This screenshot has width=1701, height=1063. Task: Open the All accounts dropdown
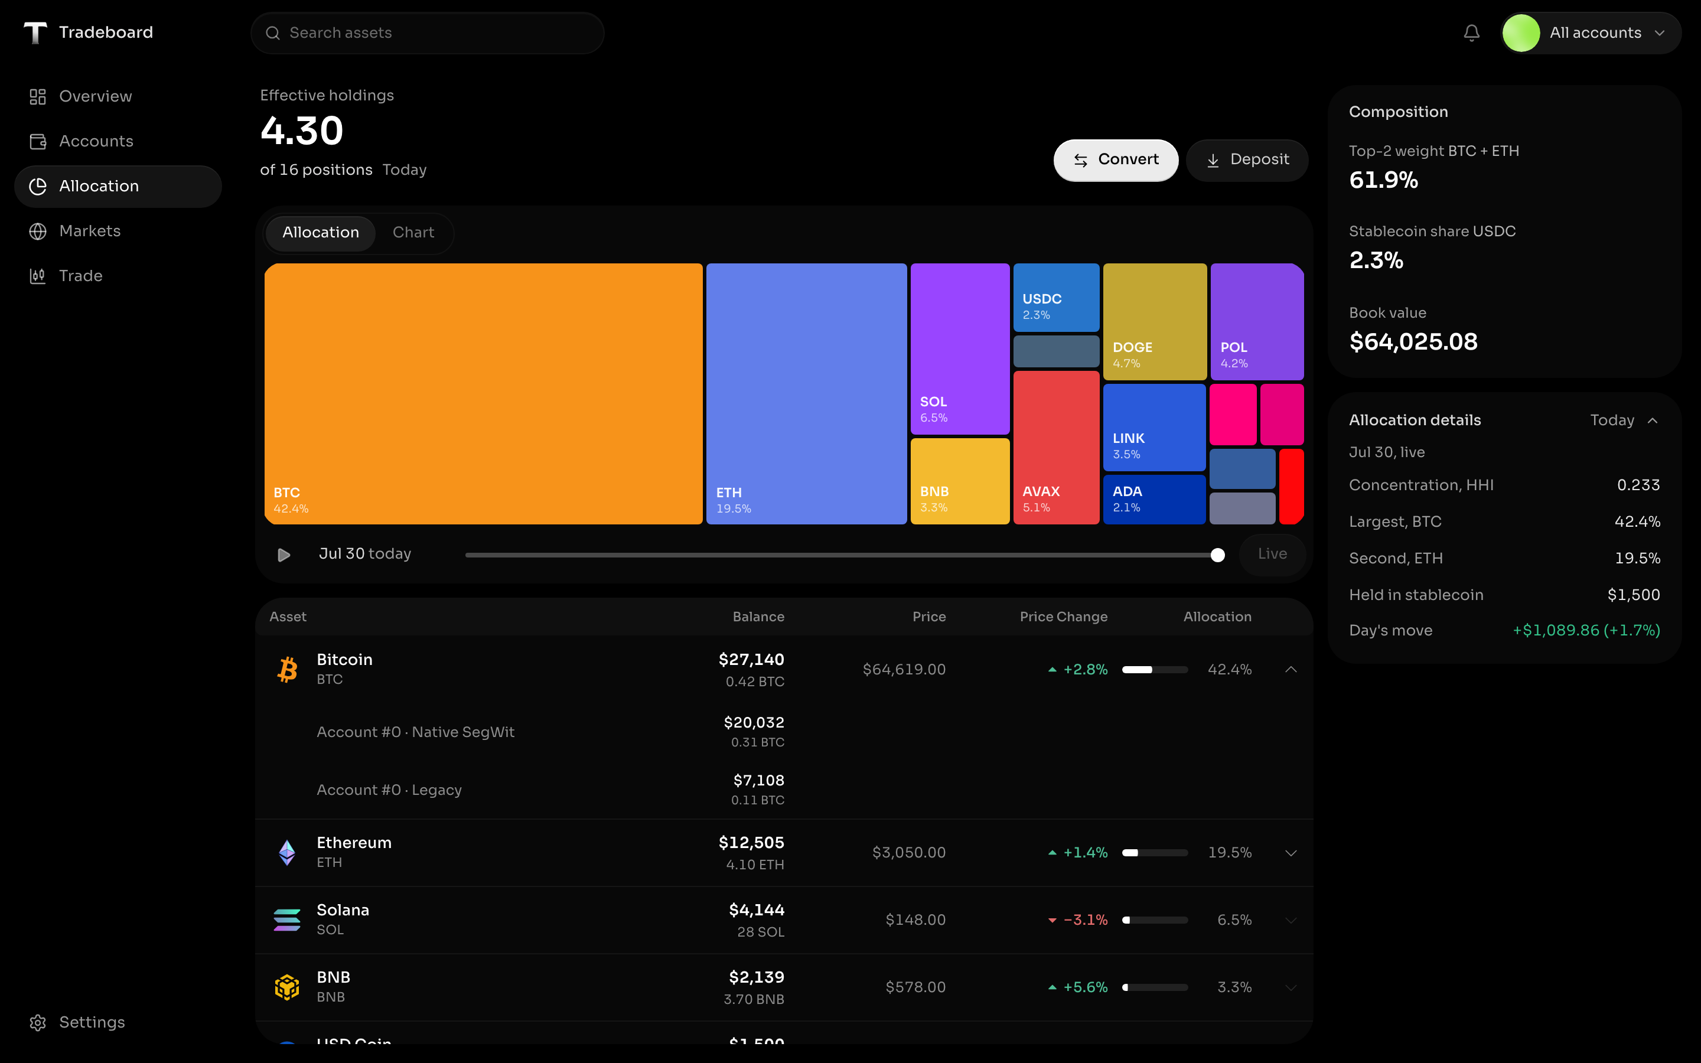1591,33
